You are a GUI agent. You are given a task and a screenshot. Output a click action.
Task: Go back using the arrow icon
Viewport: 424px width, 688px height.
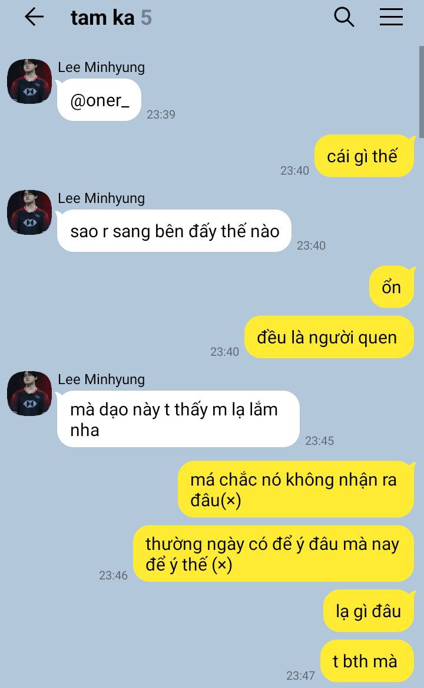34,18
